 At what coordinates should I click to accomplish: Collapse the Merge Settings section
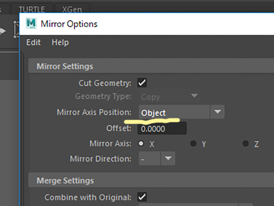(151, 180)
